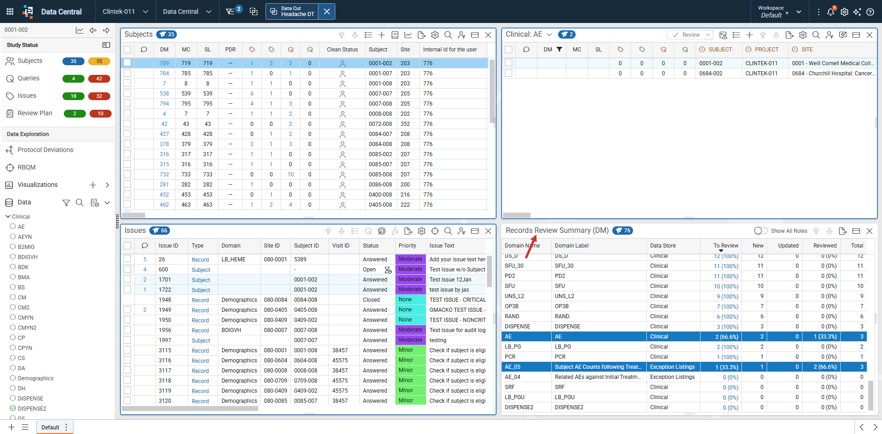Check the box for AE row 0684-002
This screenshot has width=882, height=434.
pyautogui.click(x=509, y=73)
